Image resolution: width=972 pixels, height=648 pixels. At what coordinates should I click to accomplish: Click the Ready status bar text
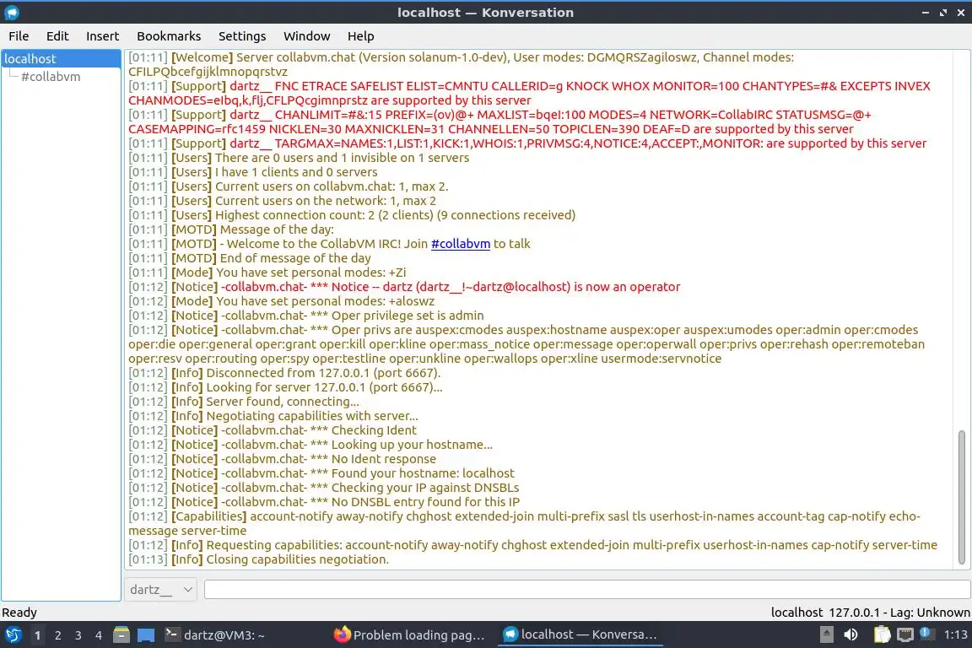19,613
